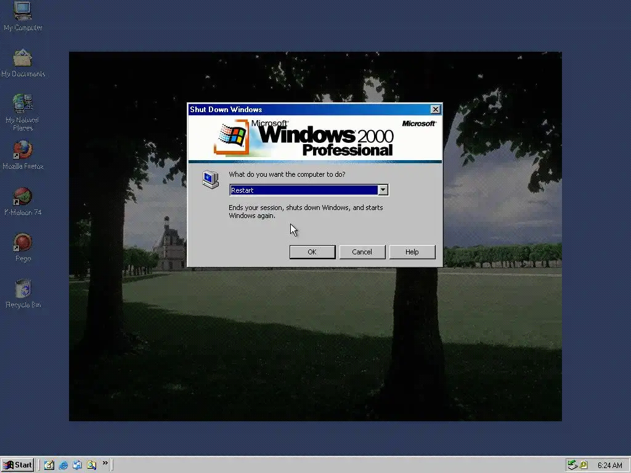Screen dimensions: 631x473
Task: Expand the quick launch overflow chevron
Action: (105, 463)
